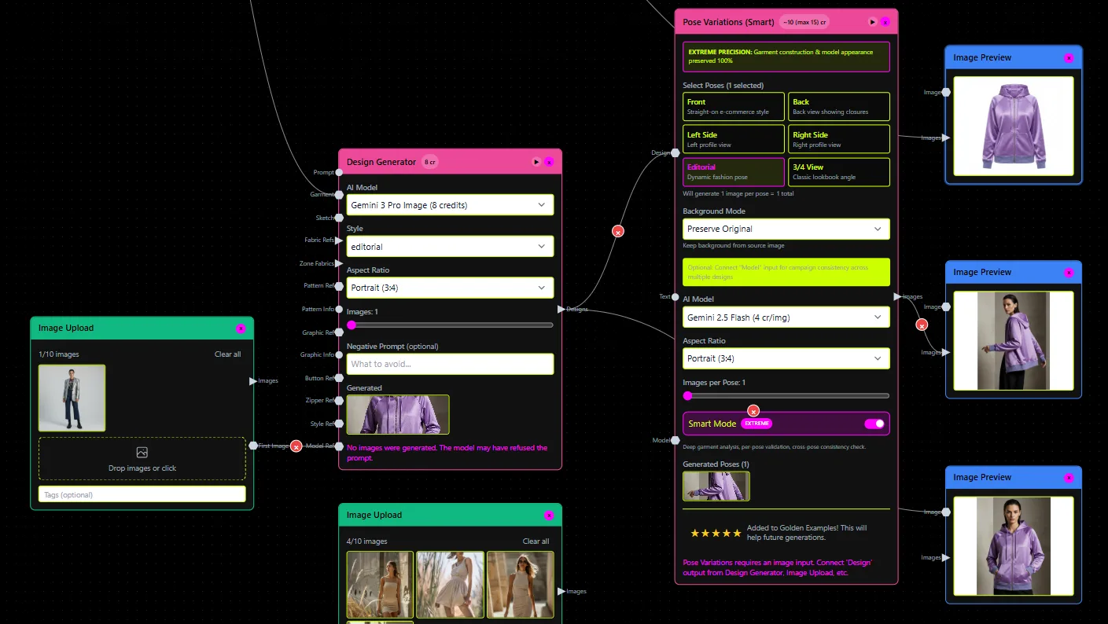Clear all in the 4/10 images upload node
The width and height of the screenshot is (1108, 624).
[536, 541]
